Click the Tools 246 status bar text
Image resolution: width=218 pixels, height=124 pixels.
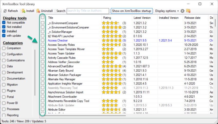8,121
